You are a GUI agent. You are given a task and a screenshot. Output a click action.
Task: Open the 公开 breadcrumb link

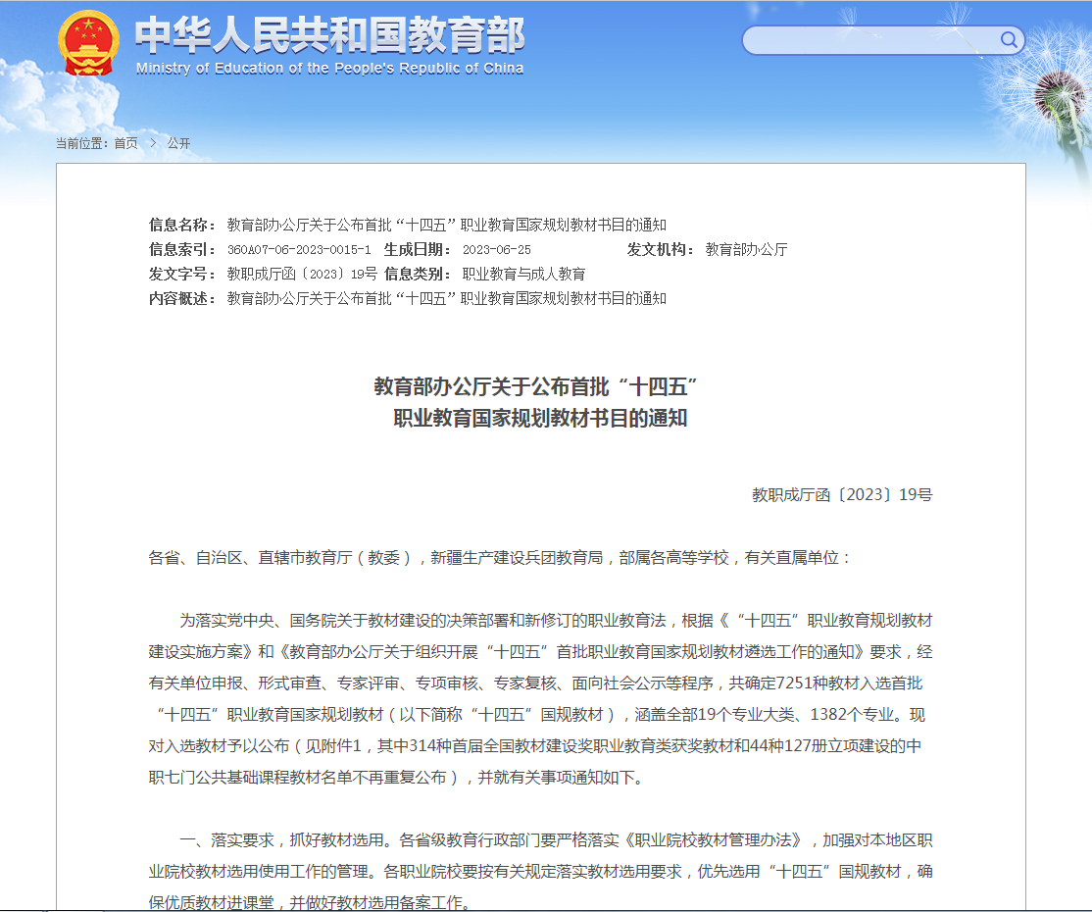[178, 143]
